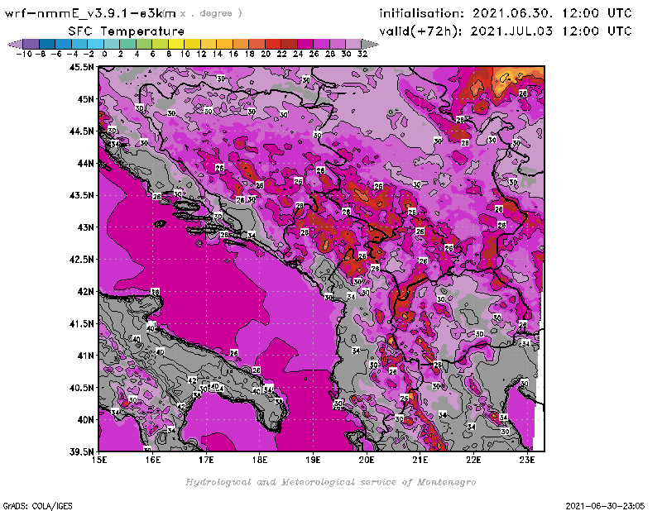Click the '40N' latitude axis label
The height and width of the screenshot is (511, 662).
pyautogui.click(x=86, y=420)
